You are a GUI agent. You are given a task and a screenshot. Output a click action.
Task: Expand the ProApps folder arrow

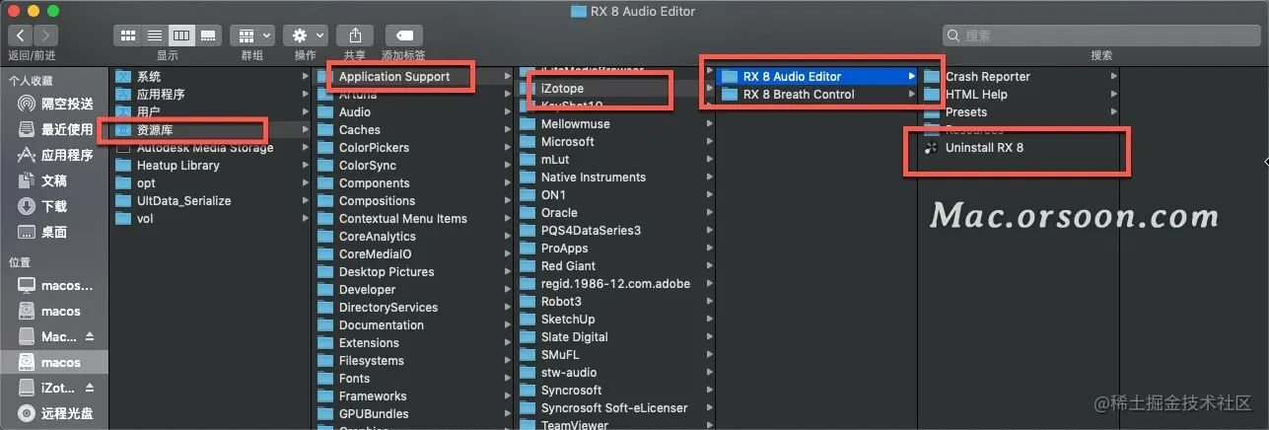708,248
